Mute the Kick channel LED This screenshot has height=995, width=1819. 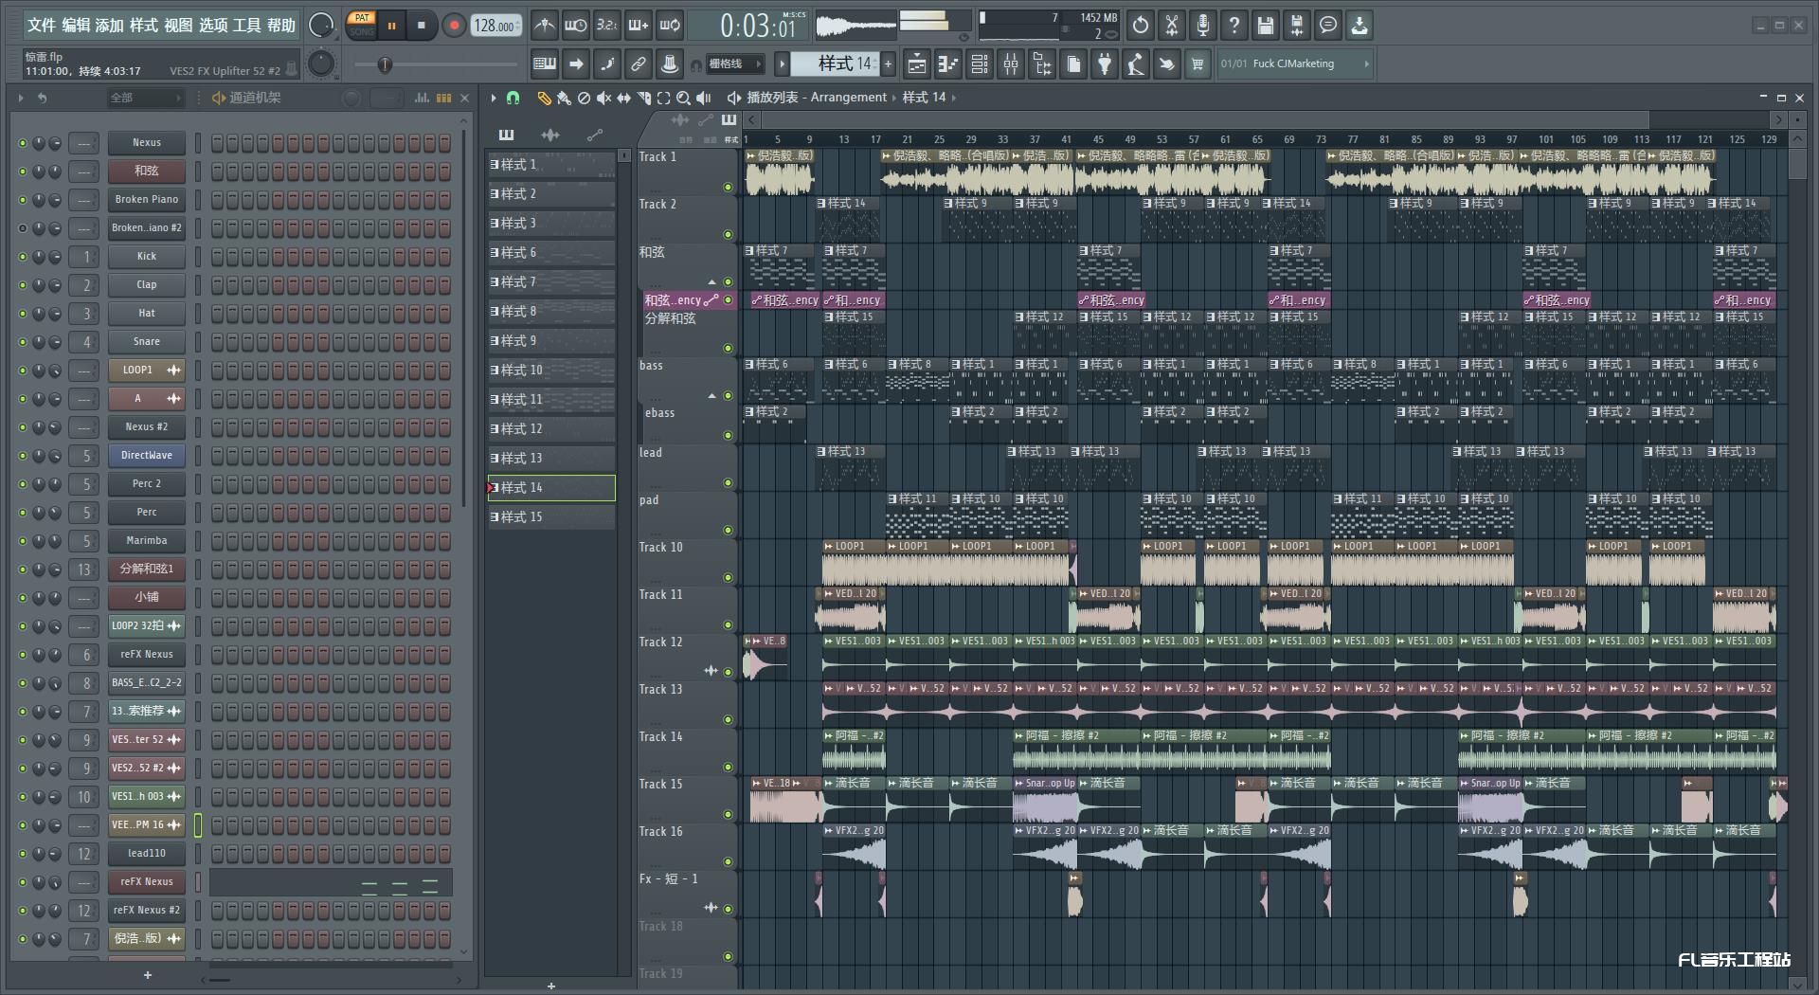click(x=23, y=257)
